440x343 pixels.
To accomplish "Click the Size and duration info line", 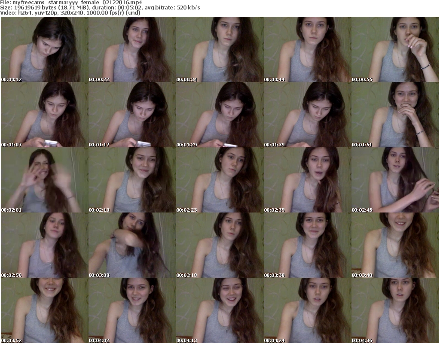I will (101, 8).
